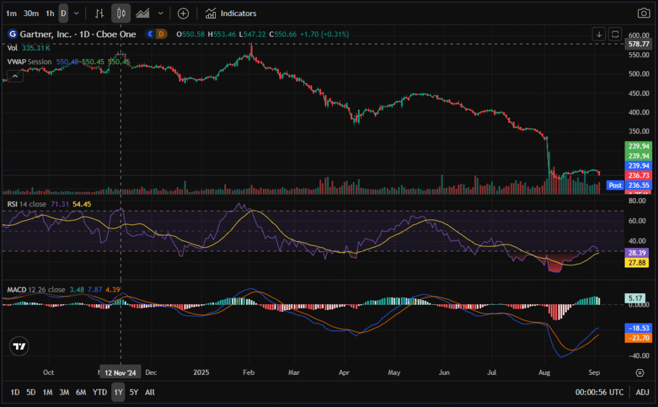This screenshot has width=658, height=407.
Task: Open chart settings gear at bottom right
Action: tap(639, 372)
